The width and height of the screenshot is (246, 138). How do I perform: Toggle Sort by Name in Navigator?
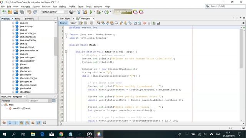[38, 123]
